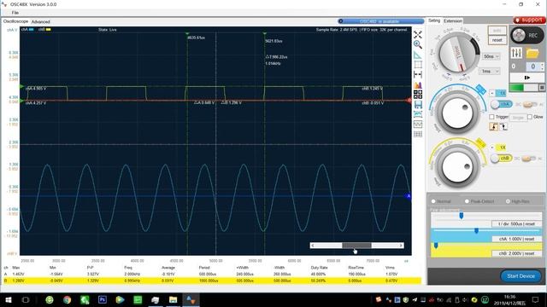Viewport: 547px width, 307px height.
Task: Adjust the t/div fine-adjust slider handle
Action: pos(462,216)
